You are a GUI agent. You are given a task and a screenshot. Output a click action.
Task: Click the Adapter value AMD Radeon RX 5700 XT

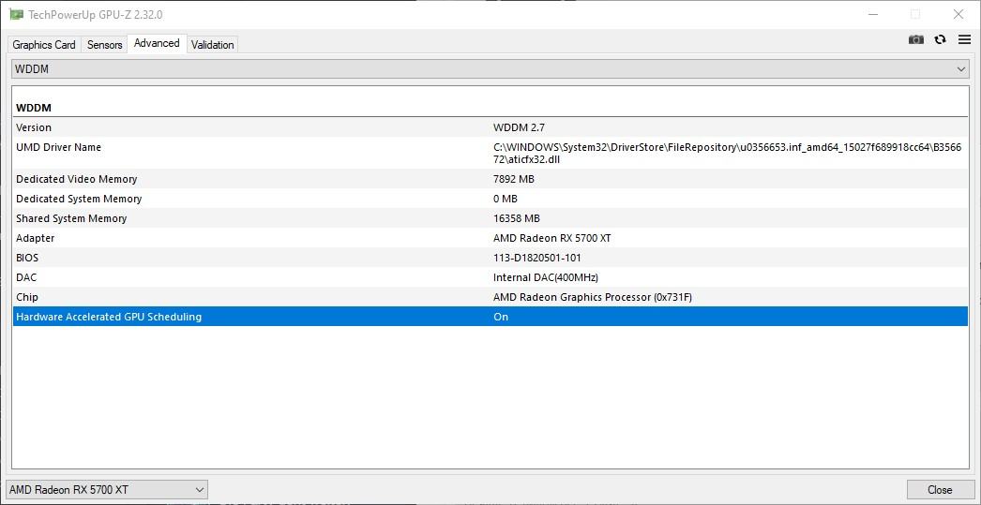coord(551,238)
